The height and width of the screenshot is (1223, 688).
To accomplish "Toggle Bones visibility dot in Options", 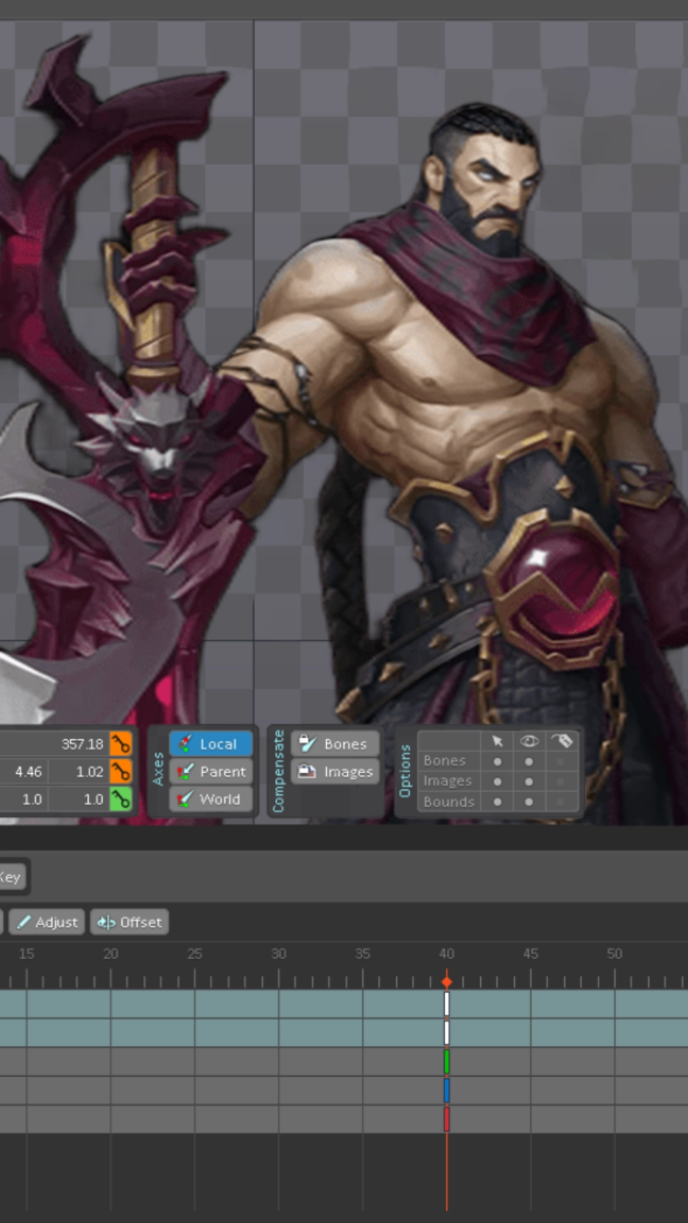I will coord(529,761).
